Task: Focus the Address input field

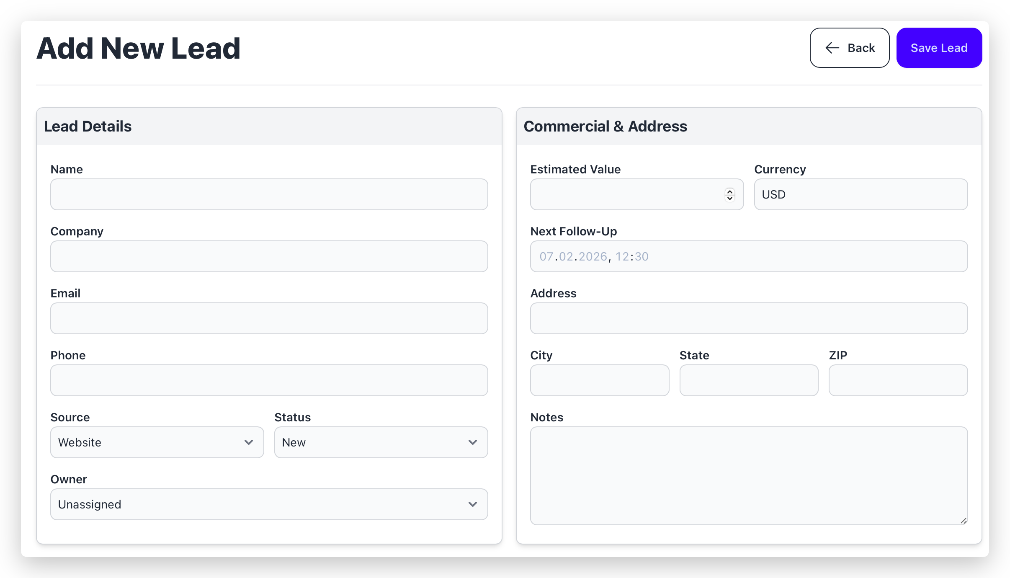Action: coord(749,318)
